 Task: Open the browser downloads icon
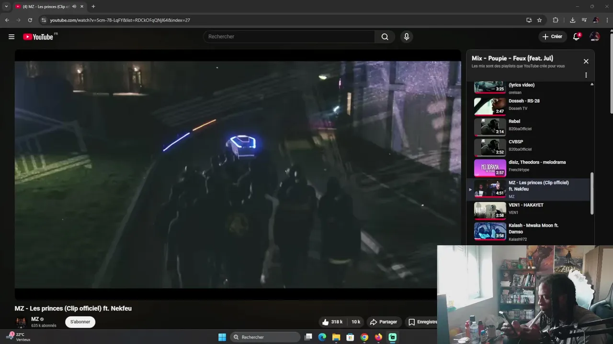(572, 20)
